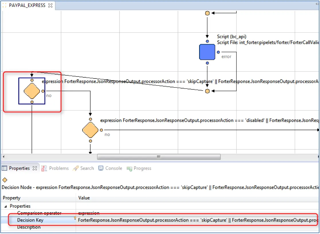Click the 'disabled' expression label on canvas
The image size is (320, 234).
click(209, 120)
